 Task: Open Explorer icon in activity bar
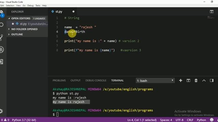click(2, 14)
